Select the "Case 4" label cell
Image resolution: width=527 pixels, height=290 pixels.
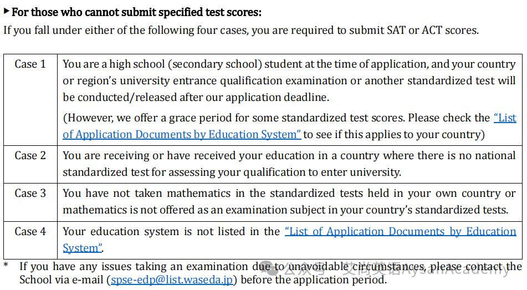[30, 240]
